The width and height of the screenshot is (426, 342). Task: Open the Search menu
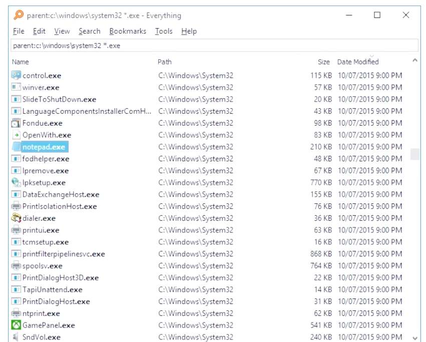[x=90, y=31]
